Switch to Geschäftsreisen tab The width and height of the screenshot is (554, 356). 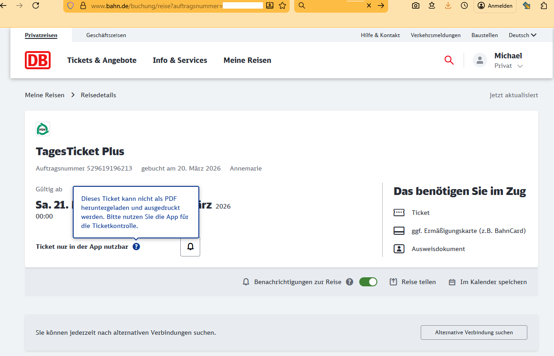click(x=106, y=35)
